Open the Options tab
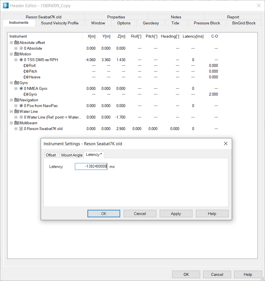 click(x=124, y=23)
